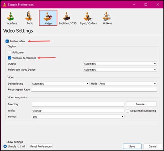Image resolution: width=164 pixels, height=151 pixels.
Task: Expand the Fullscreen Video Device dropdown
Action: [120, 70]
